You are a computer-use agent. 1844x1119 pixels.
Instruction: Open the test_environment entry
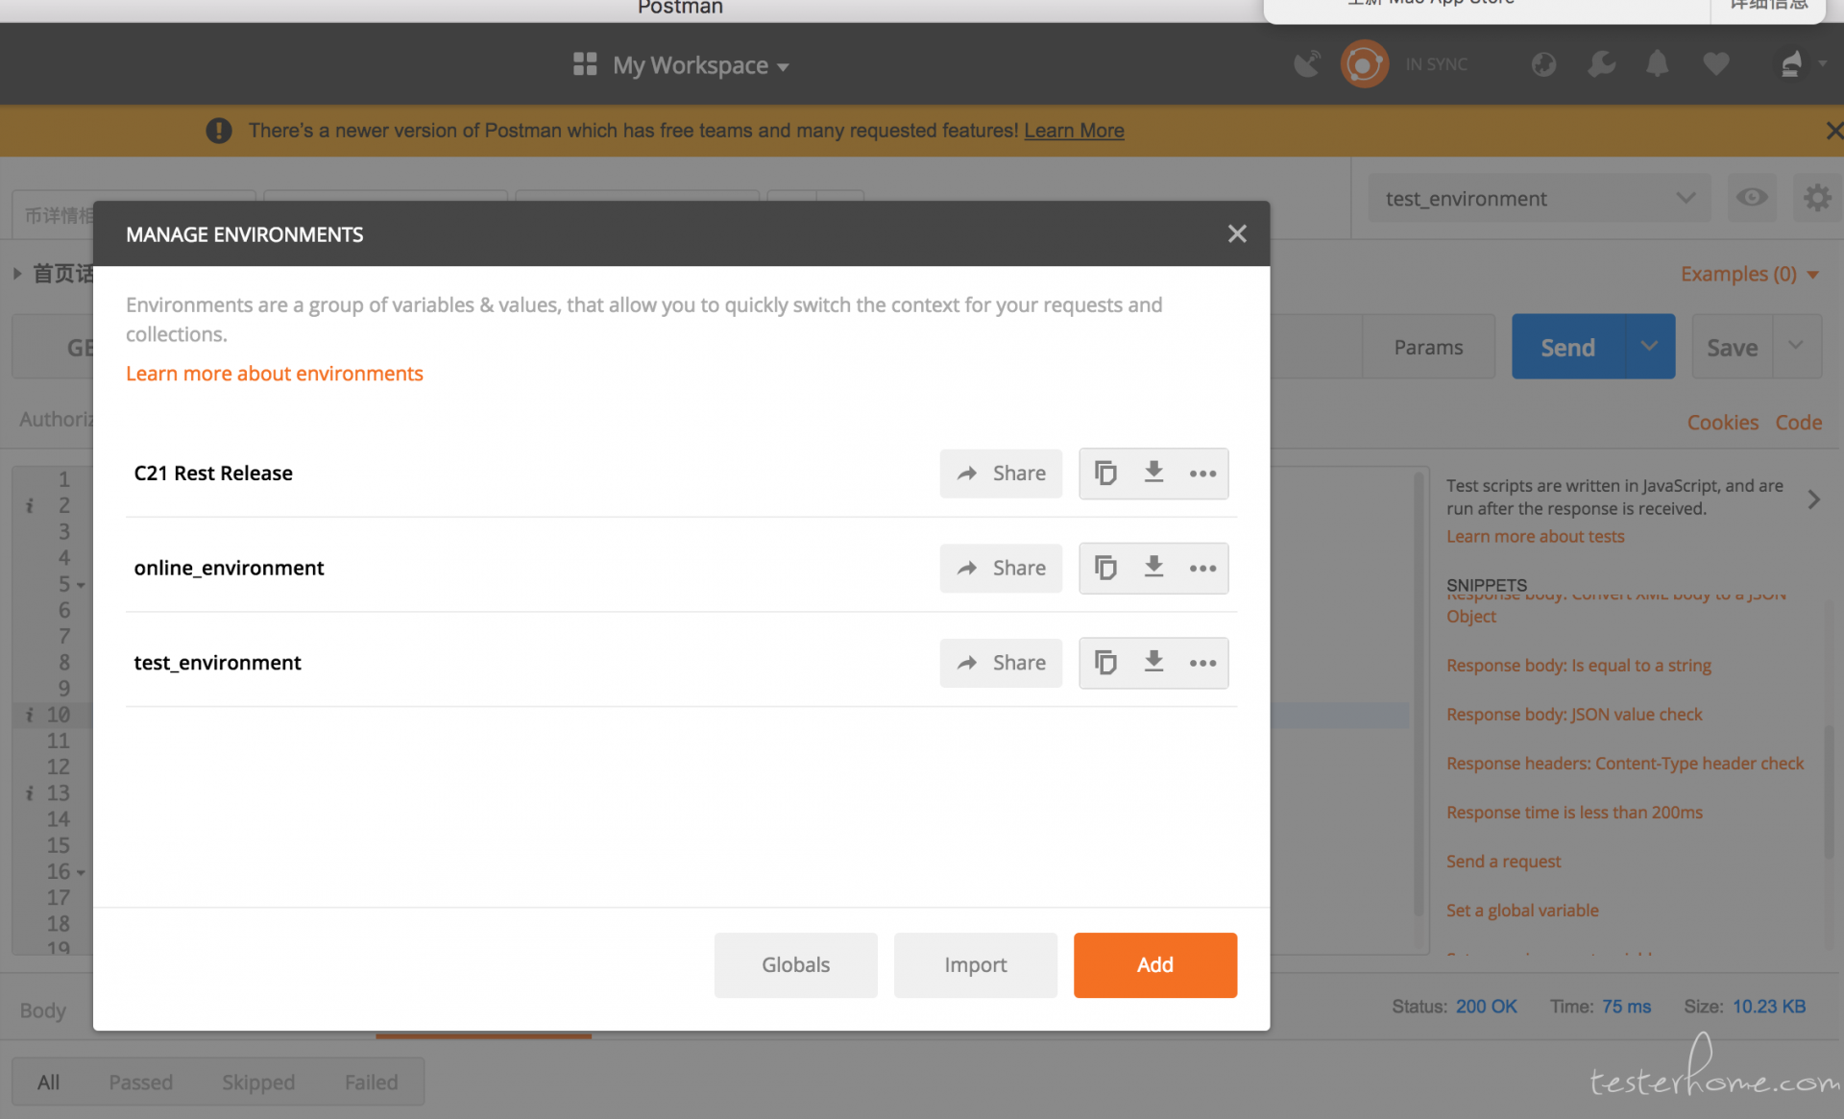[217, 663]
